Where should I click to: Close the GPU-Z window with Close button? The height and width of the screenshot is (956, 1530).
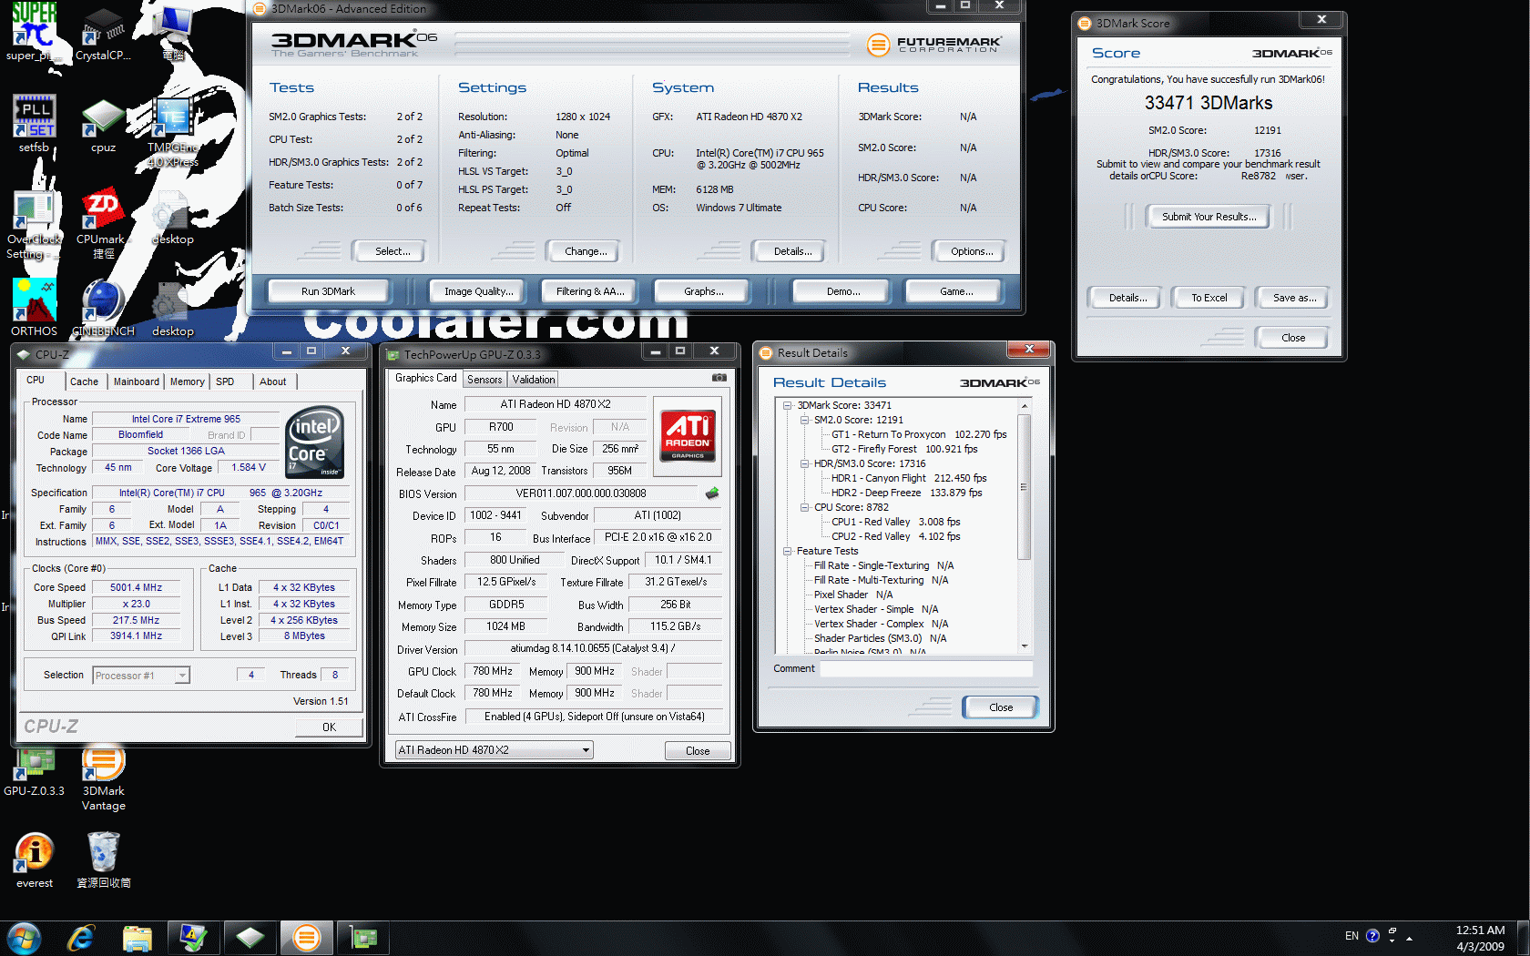698,750
